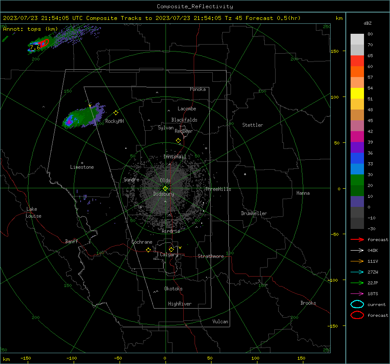
Task: Click the Lacombe city label
Action: click(187, 109)
